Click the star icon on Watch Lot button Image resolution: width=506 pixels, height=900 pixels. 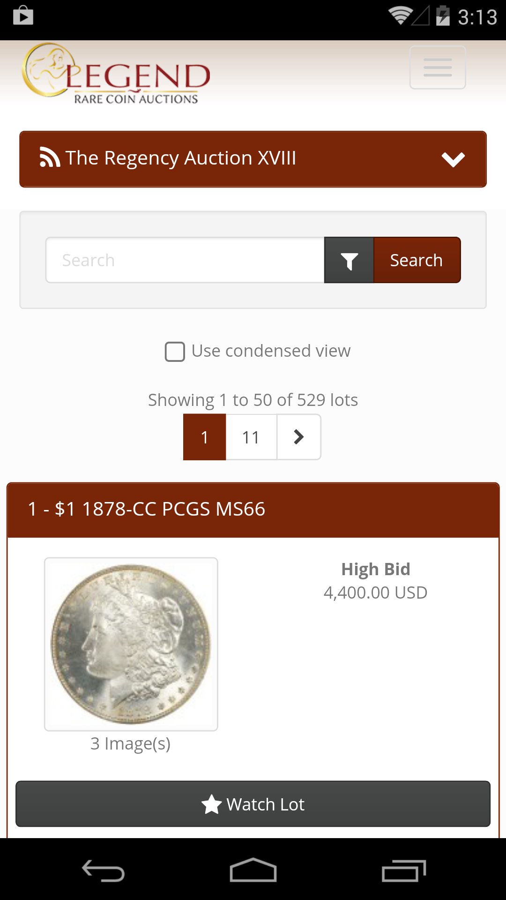[x=212, y=803]
